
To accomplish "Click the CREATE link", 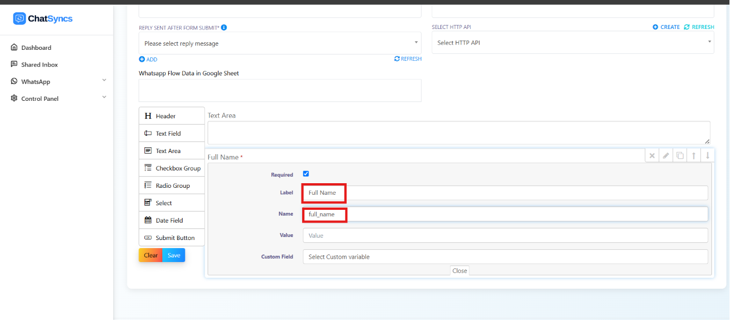I will [670, 27].
